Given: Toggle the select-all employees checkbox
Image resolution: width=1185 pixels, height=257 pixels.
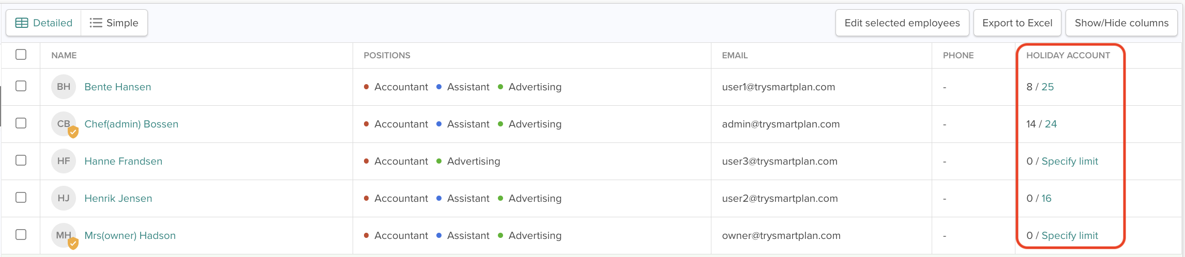Looking at the screenshot, I should (21, 54).
